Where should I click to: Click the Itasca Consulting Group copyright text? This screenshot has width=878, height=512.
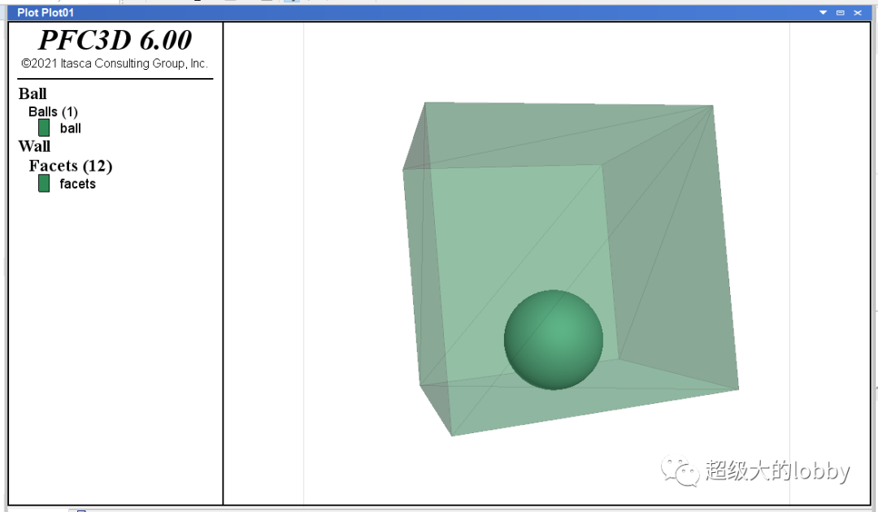pos(115,63)
